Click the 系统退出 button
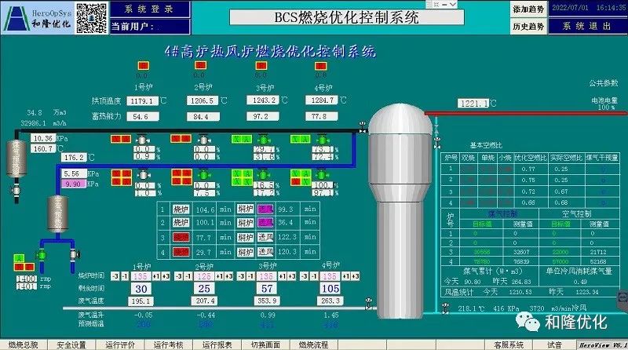Screen dimensions: 628x350 [586, 27]
